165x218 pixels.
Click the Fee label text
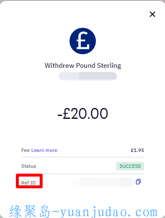coord(25,150)
